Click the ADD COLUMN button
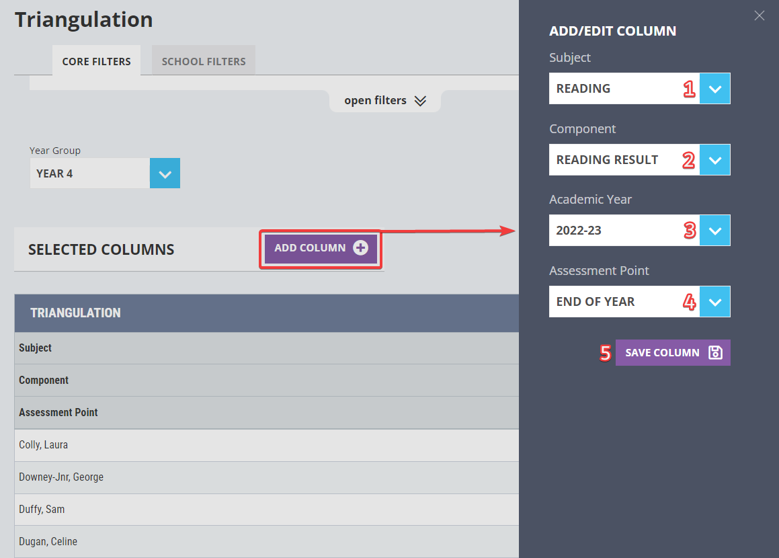 (x=321, y=248)
